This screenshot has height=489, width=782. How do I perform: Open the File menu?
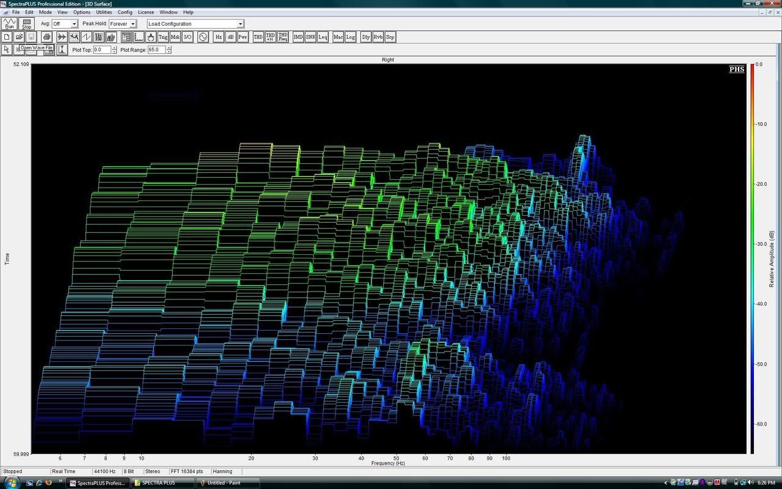(16, 12)
